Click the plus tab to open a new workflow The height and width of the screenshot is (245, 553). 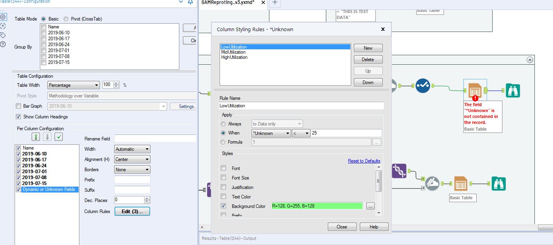274,4
